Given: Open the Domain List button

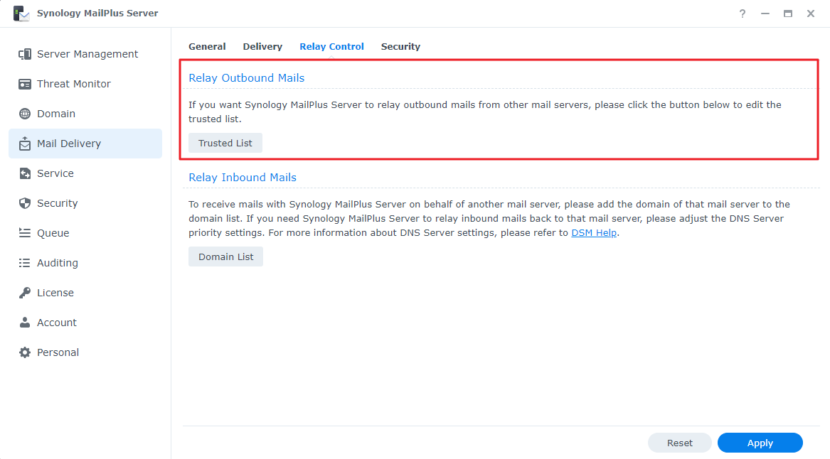Looking at the screenshot, I should click(226, 256).
